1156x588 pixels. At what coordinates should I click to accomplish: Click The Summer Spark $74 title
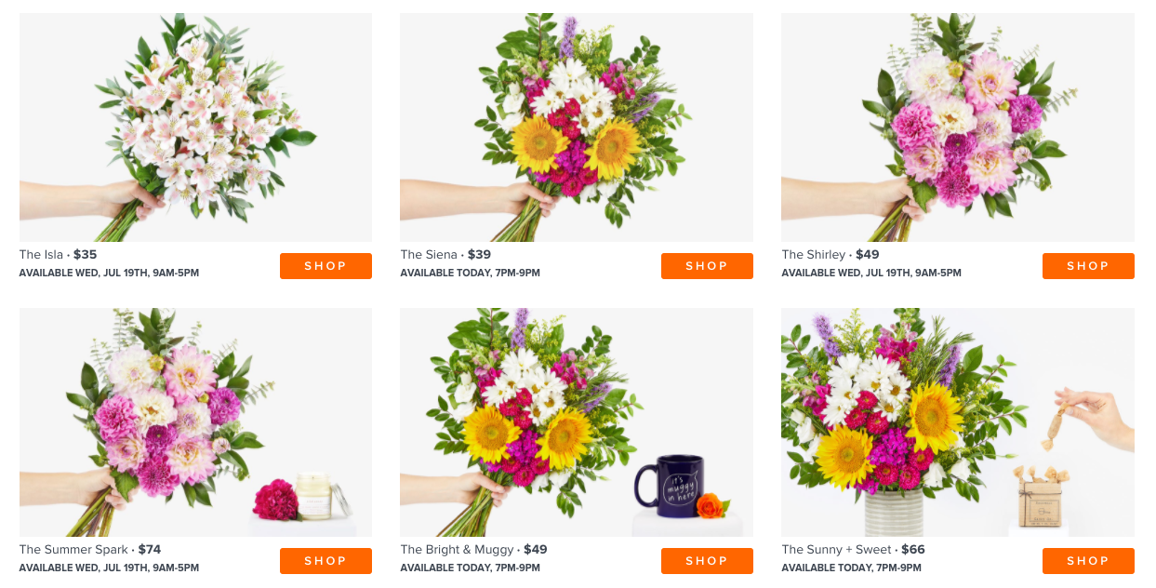pyautogui.click(x=90, y=550)
